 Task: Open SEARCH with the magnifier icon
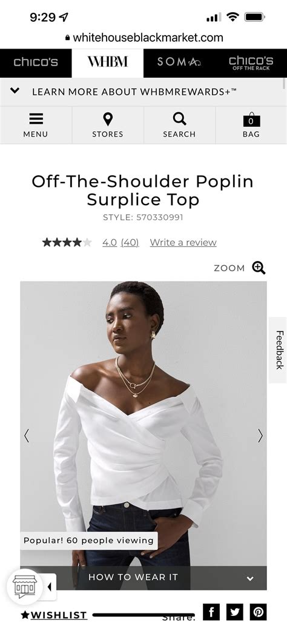179,119
